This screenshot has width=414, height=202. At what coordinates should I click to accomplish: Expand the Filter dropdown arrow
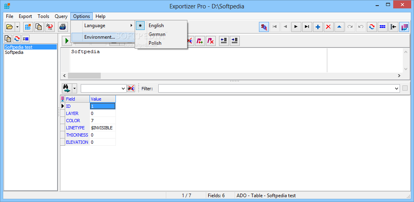pos(397,89)
